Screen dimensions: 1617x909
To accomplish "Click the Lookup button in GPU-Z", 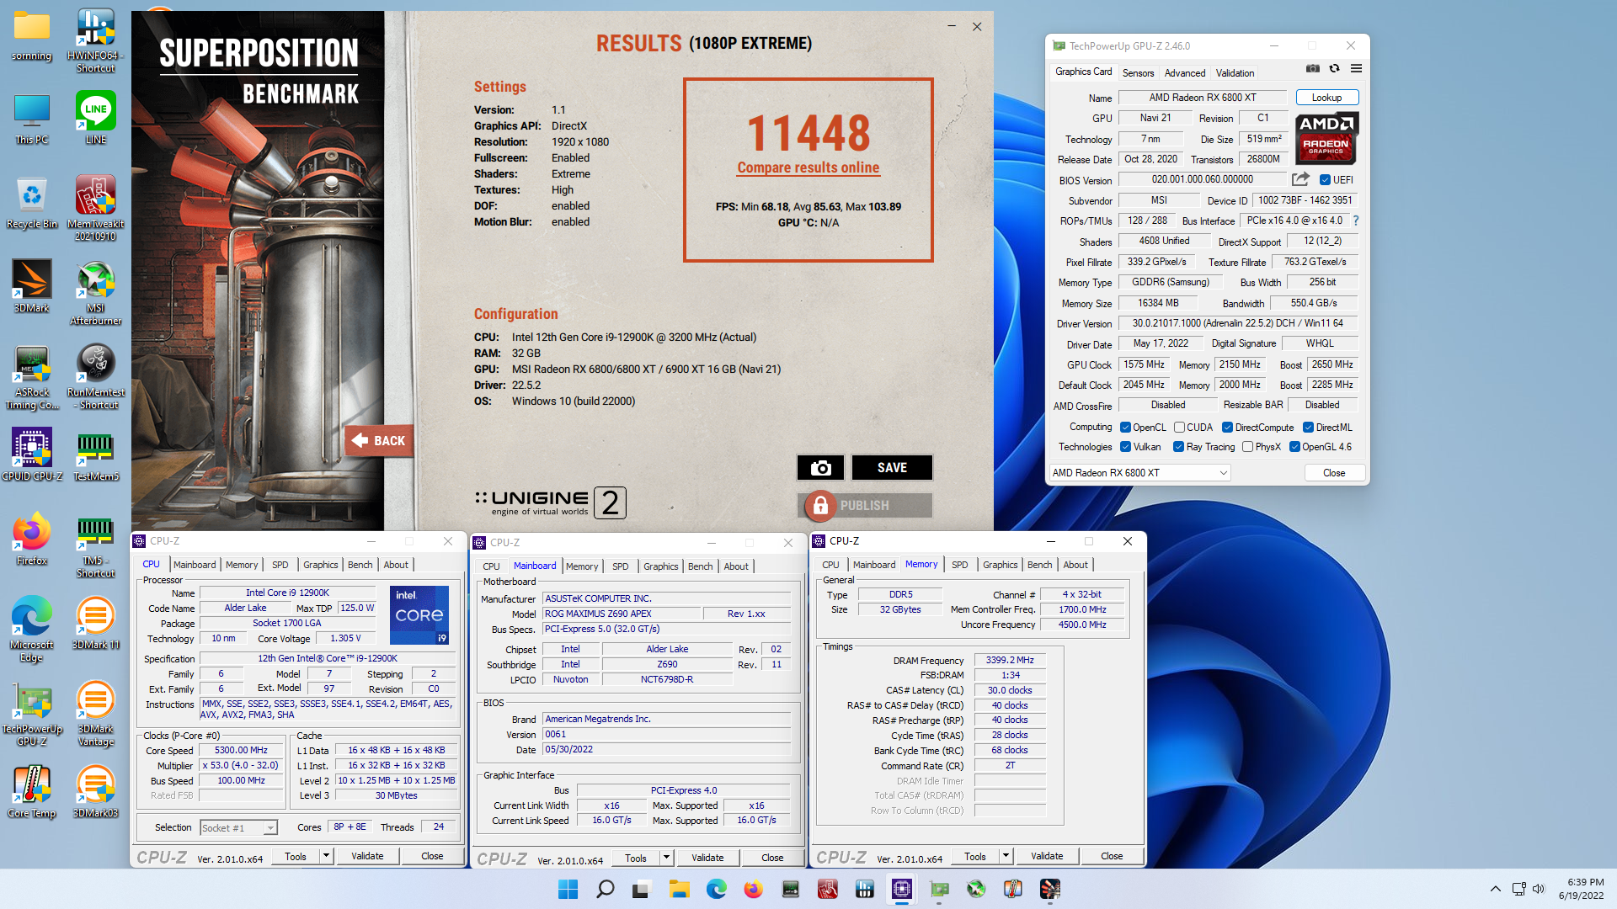I will coord(1326,98).
